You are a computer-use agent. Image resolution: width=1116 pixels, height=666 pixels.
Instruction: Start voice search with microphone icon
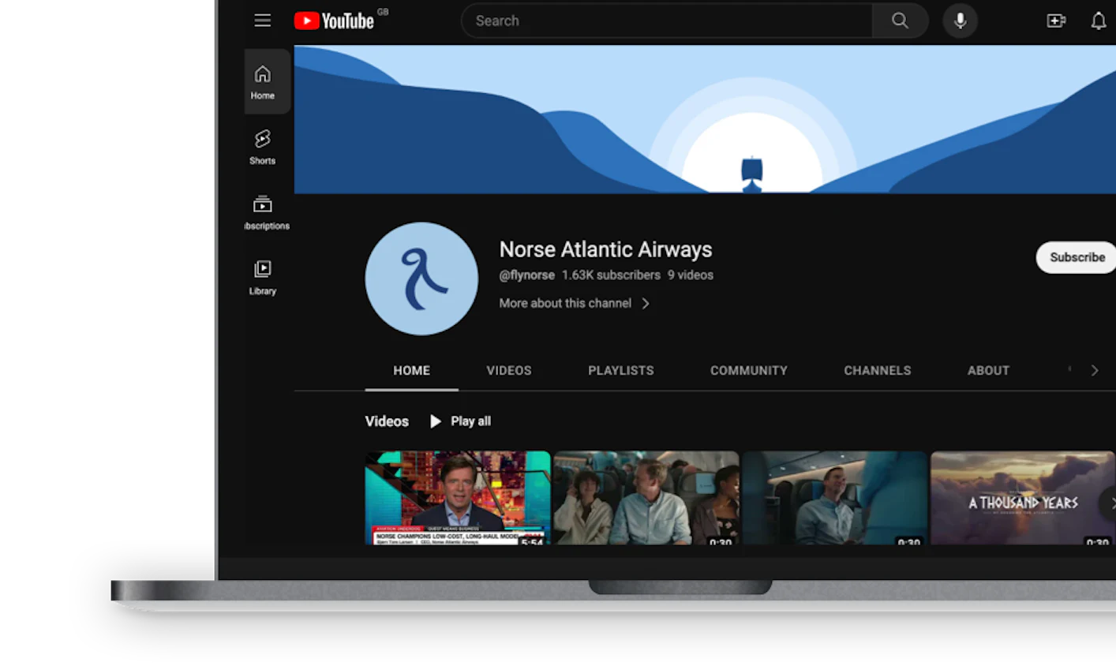pyautogui.click(x=960, y=21)
